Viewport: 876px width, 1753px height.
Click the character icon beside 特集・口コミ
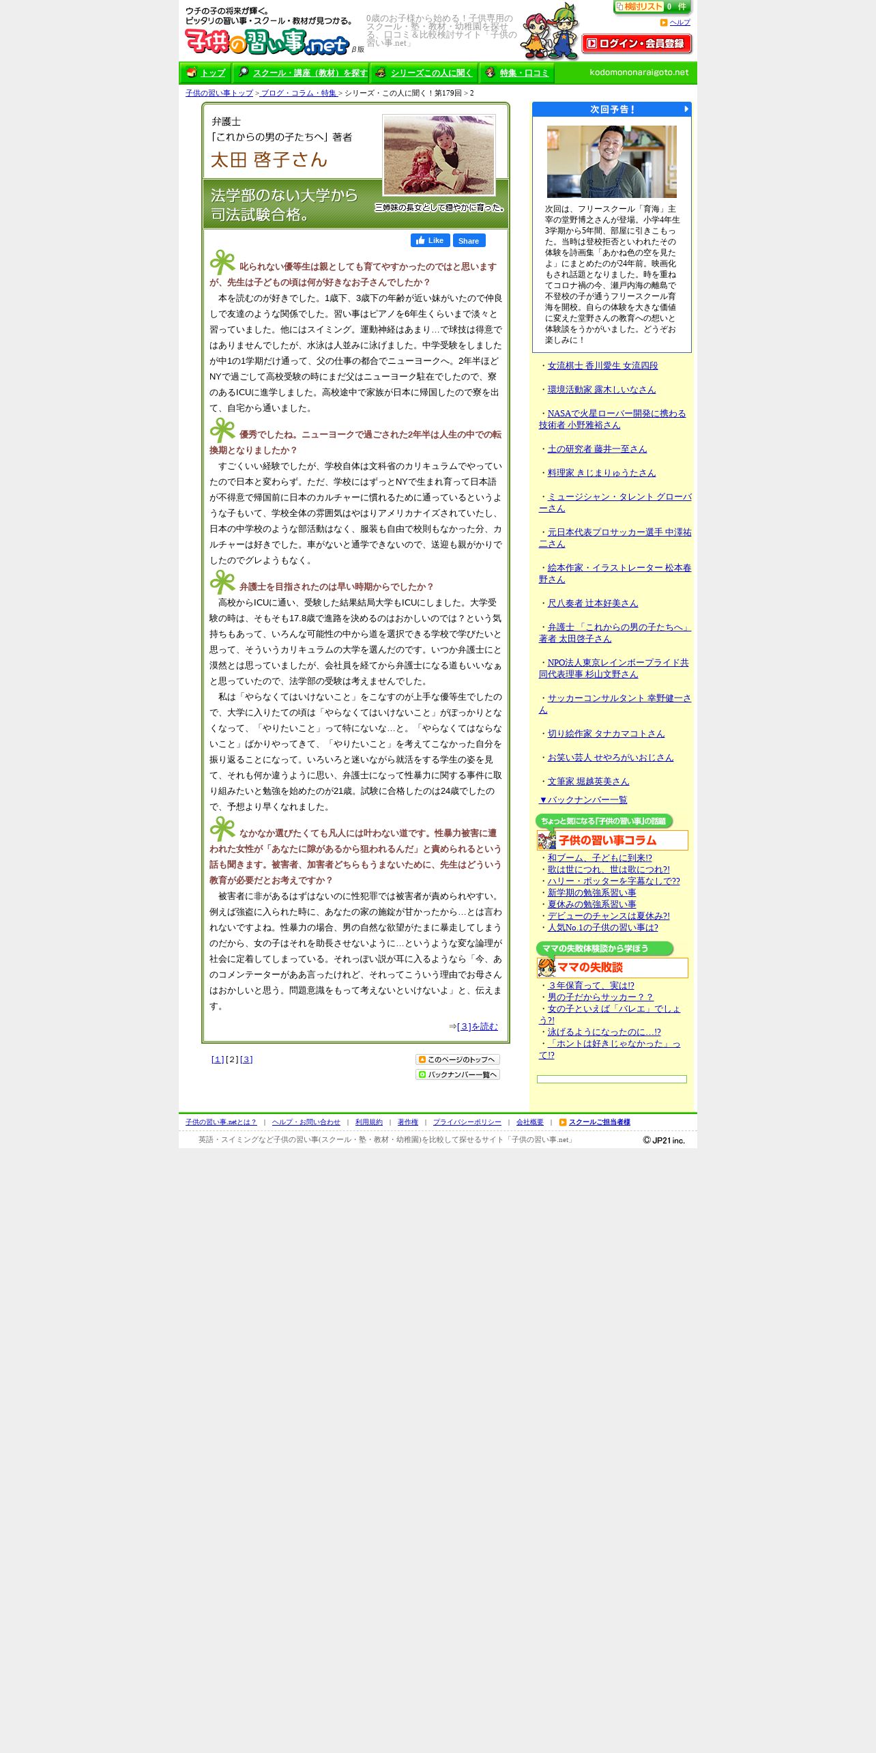[x=490, y=72]
